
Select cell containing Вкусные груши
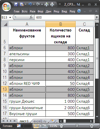tap(27, 114)
